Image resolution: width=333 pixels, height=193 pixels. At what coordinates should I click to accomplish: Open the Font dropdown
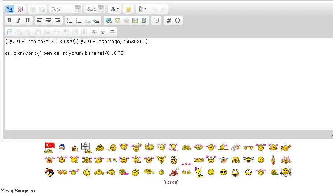click(66, 9)
